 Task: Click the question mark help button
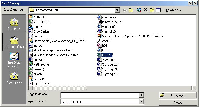coord(190,3)
